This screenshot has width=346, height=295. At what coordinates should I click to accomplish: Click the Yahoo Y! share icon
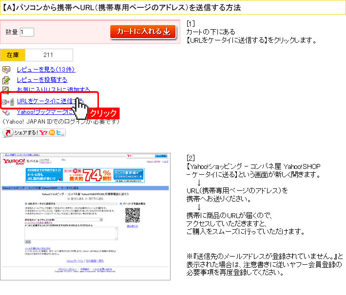point(43,132)
